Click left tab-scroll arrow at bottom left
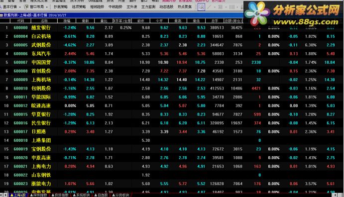The image size is (344, 197). [x=1, y=195]
